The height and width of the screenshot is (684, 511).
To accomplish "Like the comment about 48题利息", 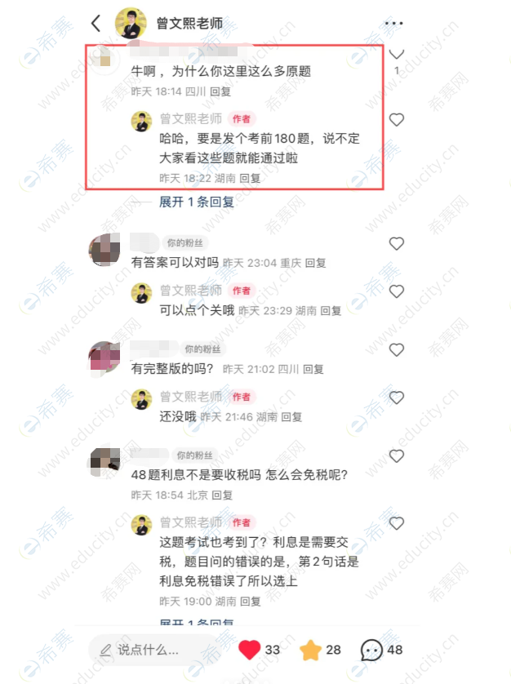I will (396, 456).
